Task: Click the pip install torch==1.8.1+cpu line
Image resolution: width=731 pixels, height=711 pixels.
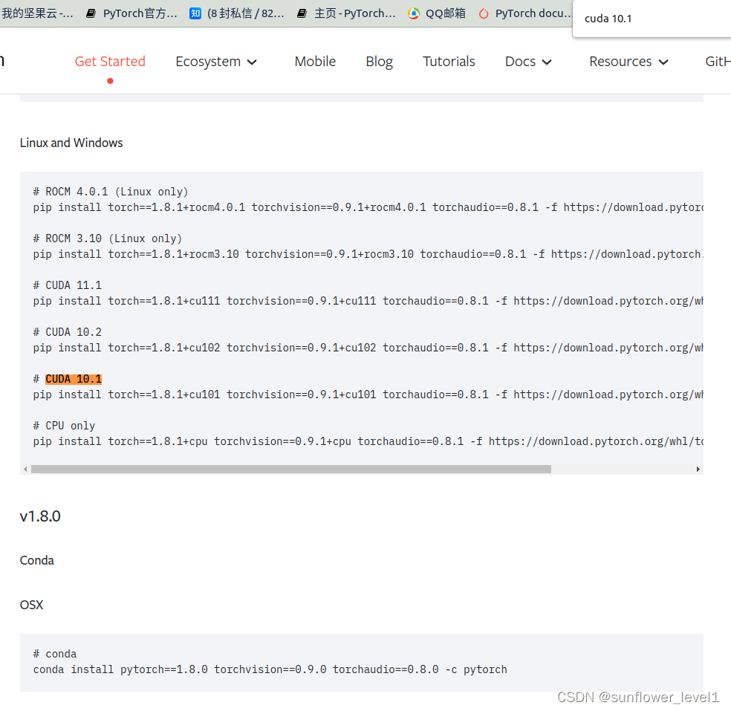Action: coord(368,441)
